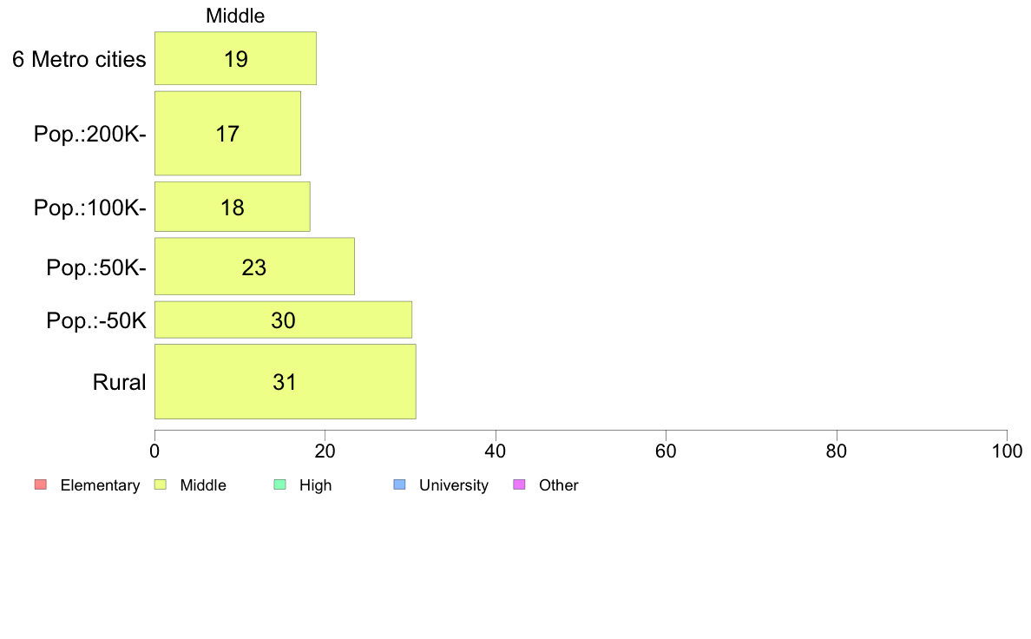Select the Pop.:50K- bar showing 23
Screen dimensions: 1031x639
click(254, 267)
